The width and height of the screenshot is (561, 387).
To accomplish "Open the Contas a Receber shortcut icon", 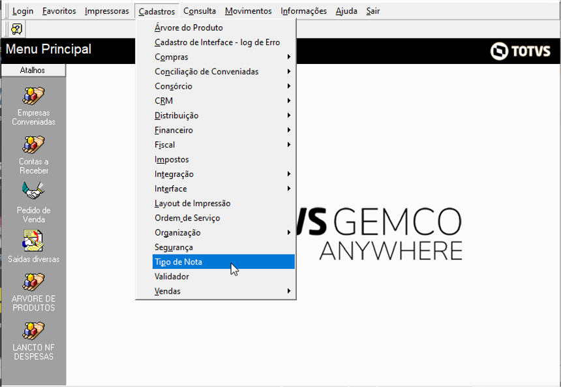I will (33, 145).
